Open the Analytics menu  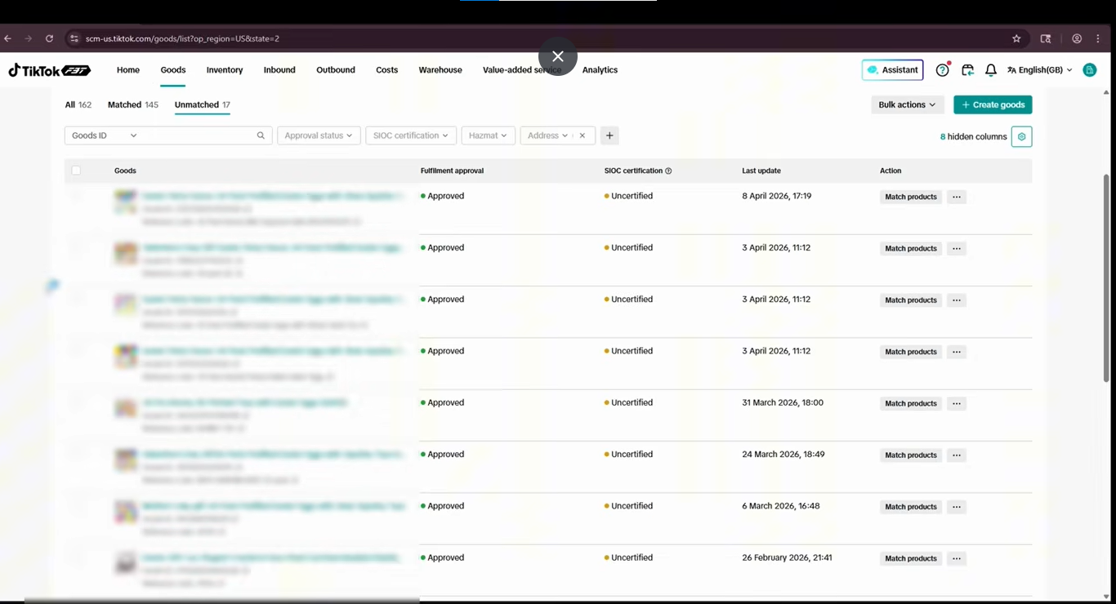coord(600,70)
